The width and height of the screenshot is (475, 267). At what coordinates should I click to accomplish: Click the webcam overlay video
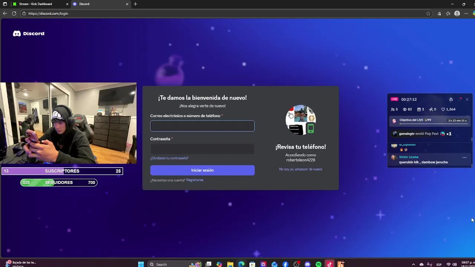coord(68,123)
